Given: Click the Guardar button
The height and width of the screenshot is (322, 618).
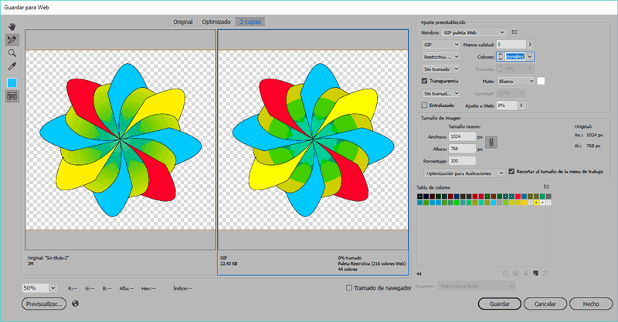Looking at the screenshot, I should (x=498, y=304).
